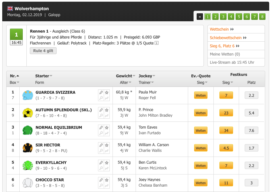Click the pencil icon for Autumn Splendour
Screen dimensions: 272x192
[101, 110]
